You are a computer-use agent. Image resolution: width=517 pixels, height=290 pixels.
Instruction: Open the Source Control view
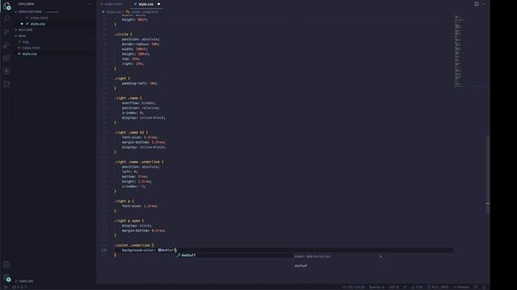(6, 32)
